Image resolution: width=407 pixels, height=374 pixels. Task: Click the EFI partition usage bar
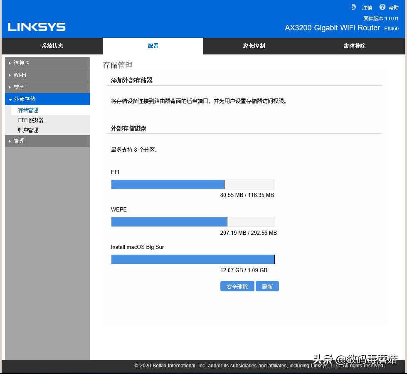193,185
